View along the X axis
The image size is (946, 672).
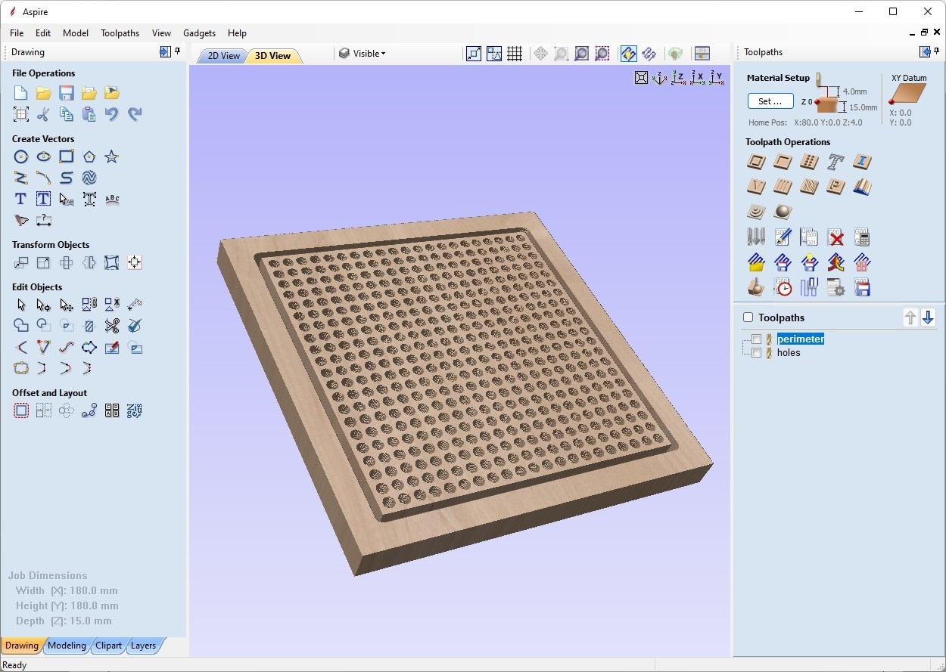(x=697, y=78)
